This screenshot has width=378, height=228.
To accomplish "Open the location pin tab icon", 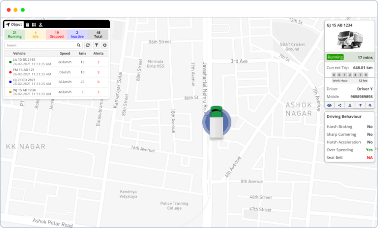I will pos(41,25).
